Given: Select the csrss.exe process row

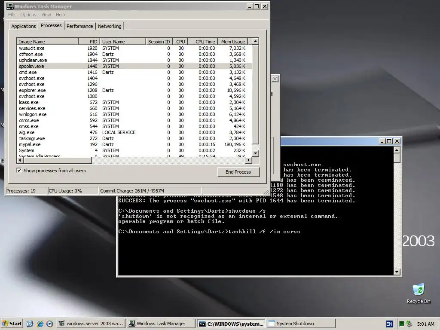Looking at the screenshot, I should point(134,120).
